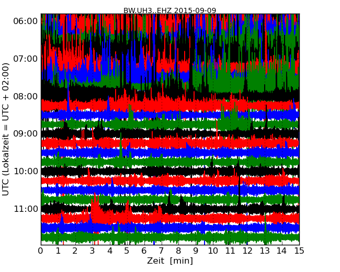This screenshot has width=340, height=272.
Task: Click the x-axis title Zeit [min]
Action: pos(170,261)
